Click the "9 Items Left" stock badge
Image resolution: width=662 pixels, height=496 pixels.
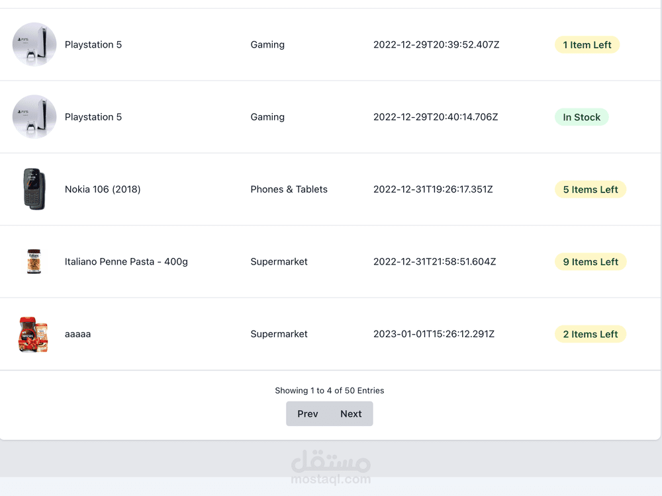pos(590,262)
